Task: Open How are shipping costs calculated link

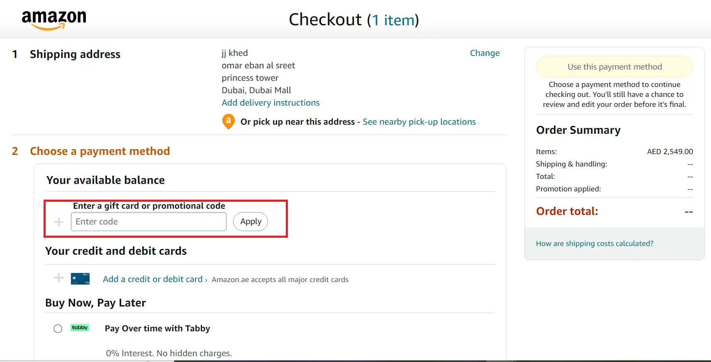Action: pos(594,244)
